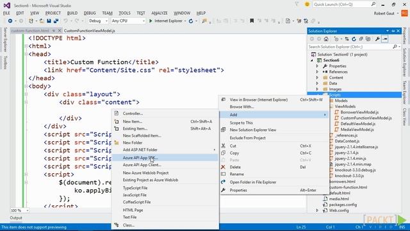Click the New Project toolbar icon
Screen dimensions: 410x231
[31, 21]
